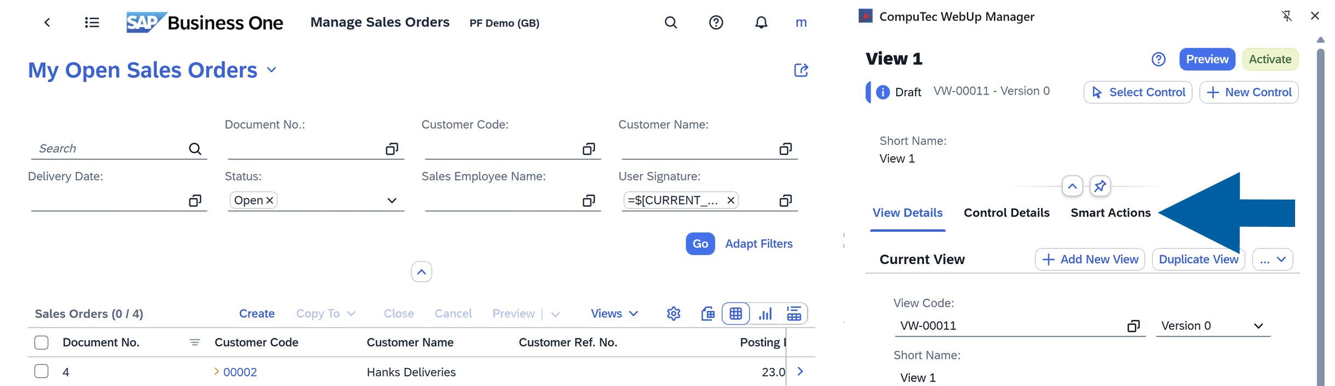Click Duplicate View
The height and width of the screenshot is (386, 1335).
coord(1198,259)
